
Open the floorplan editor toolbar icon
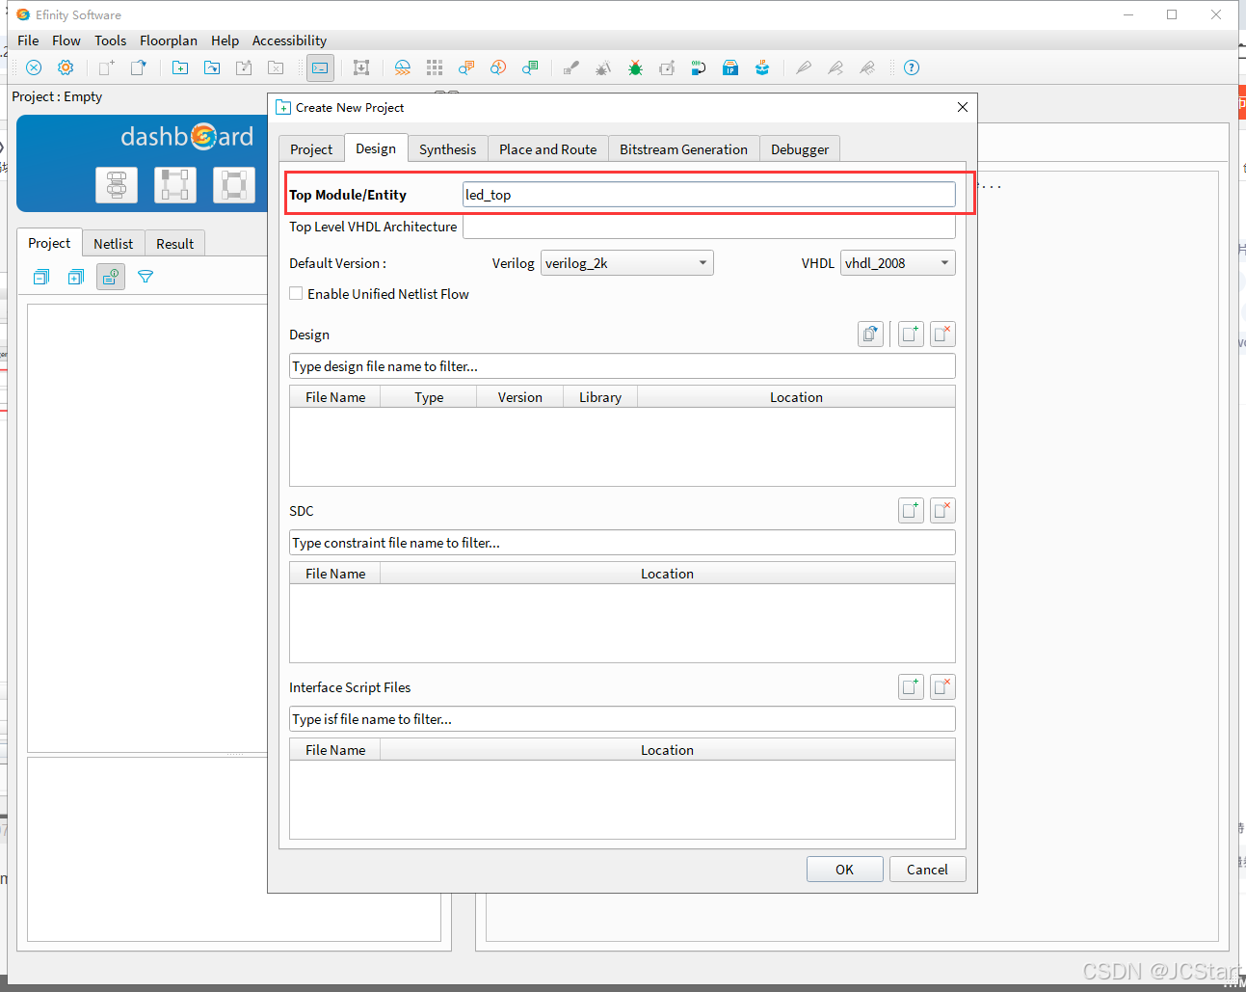point(361,67)
